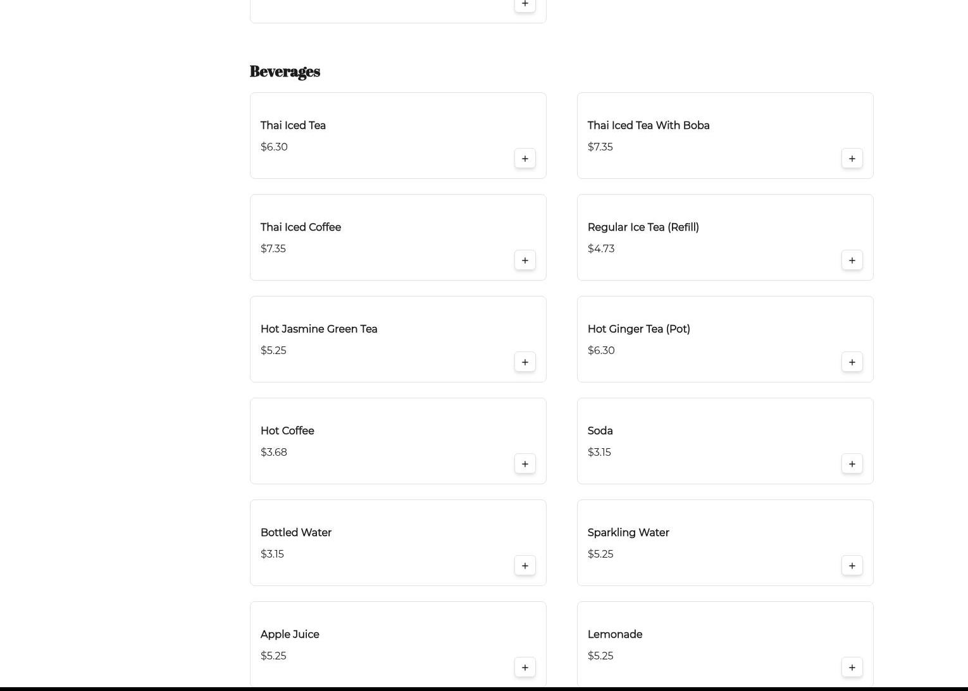
Task: Open Thai Iced Coffee item details
Action: coord(301,227)
